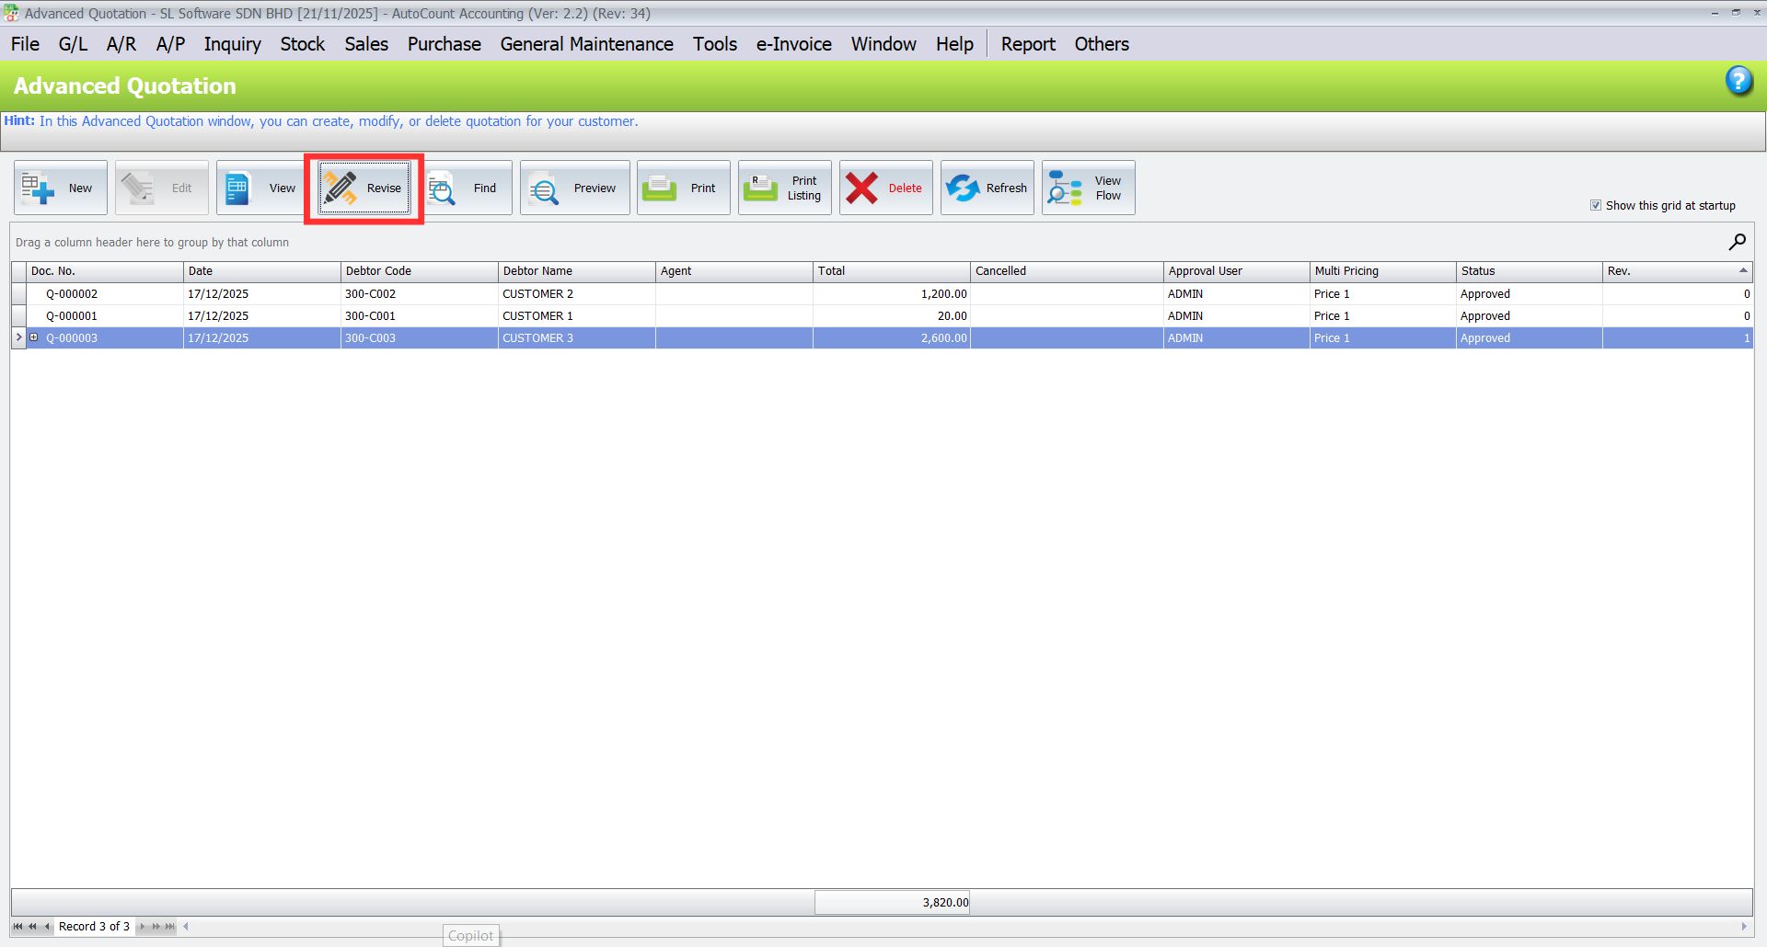Screen dimensions: 1767x947
Task: Open the e-Invoice menu
Action: point(792,43)
